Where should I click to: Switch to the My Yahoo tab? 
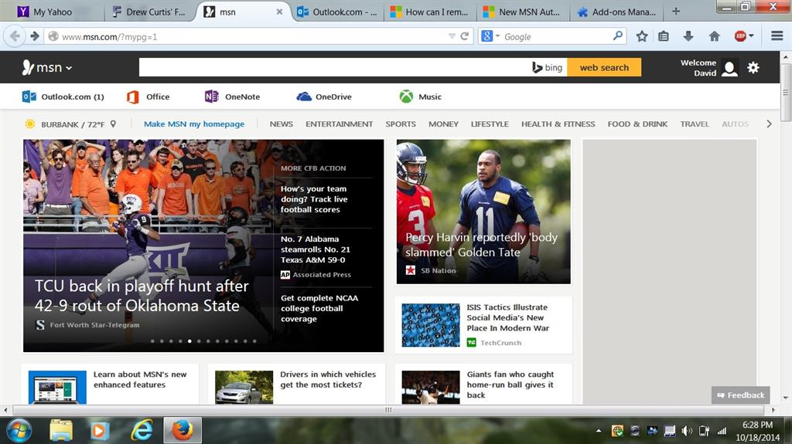coord(53,12)
